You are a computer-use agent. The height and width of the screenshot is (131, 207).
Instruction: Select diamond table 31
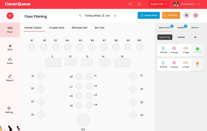coord(133,76)
